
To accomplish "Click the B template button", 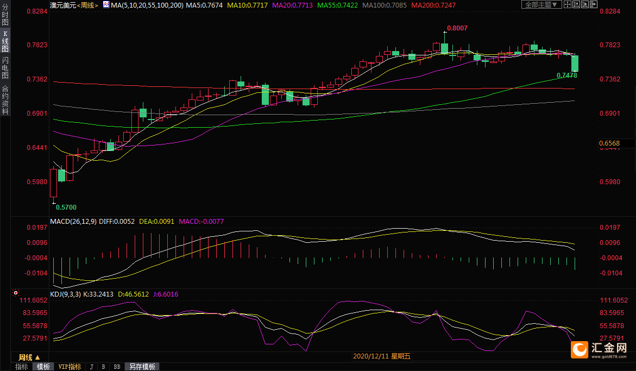I will 103,367.
